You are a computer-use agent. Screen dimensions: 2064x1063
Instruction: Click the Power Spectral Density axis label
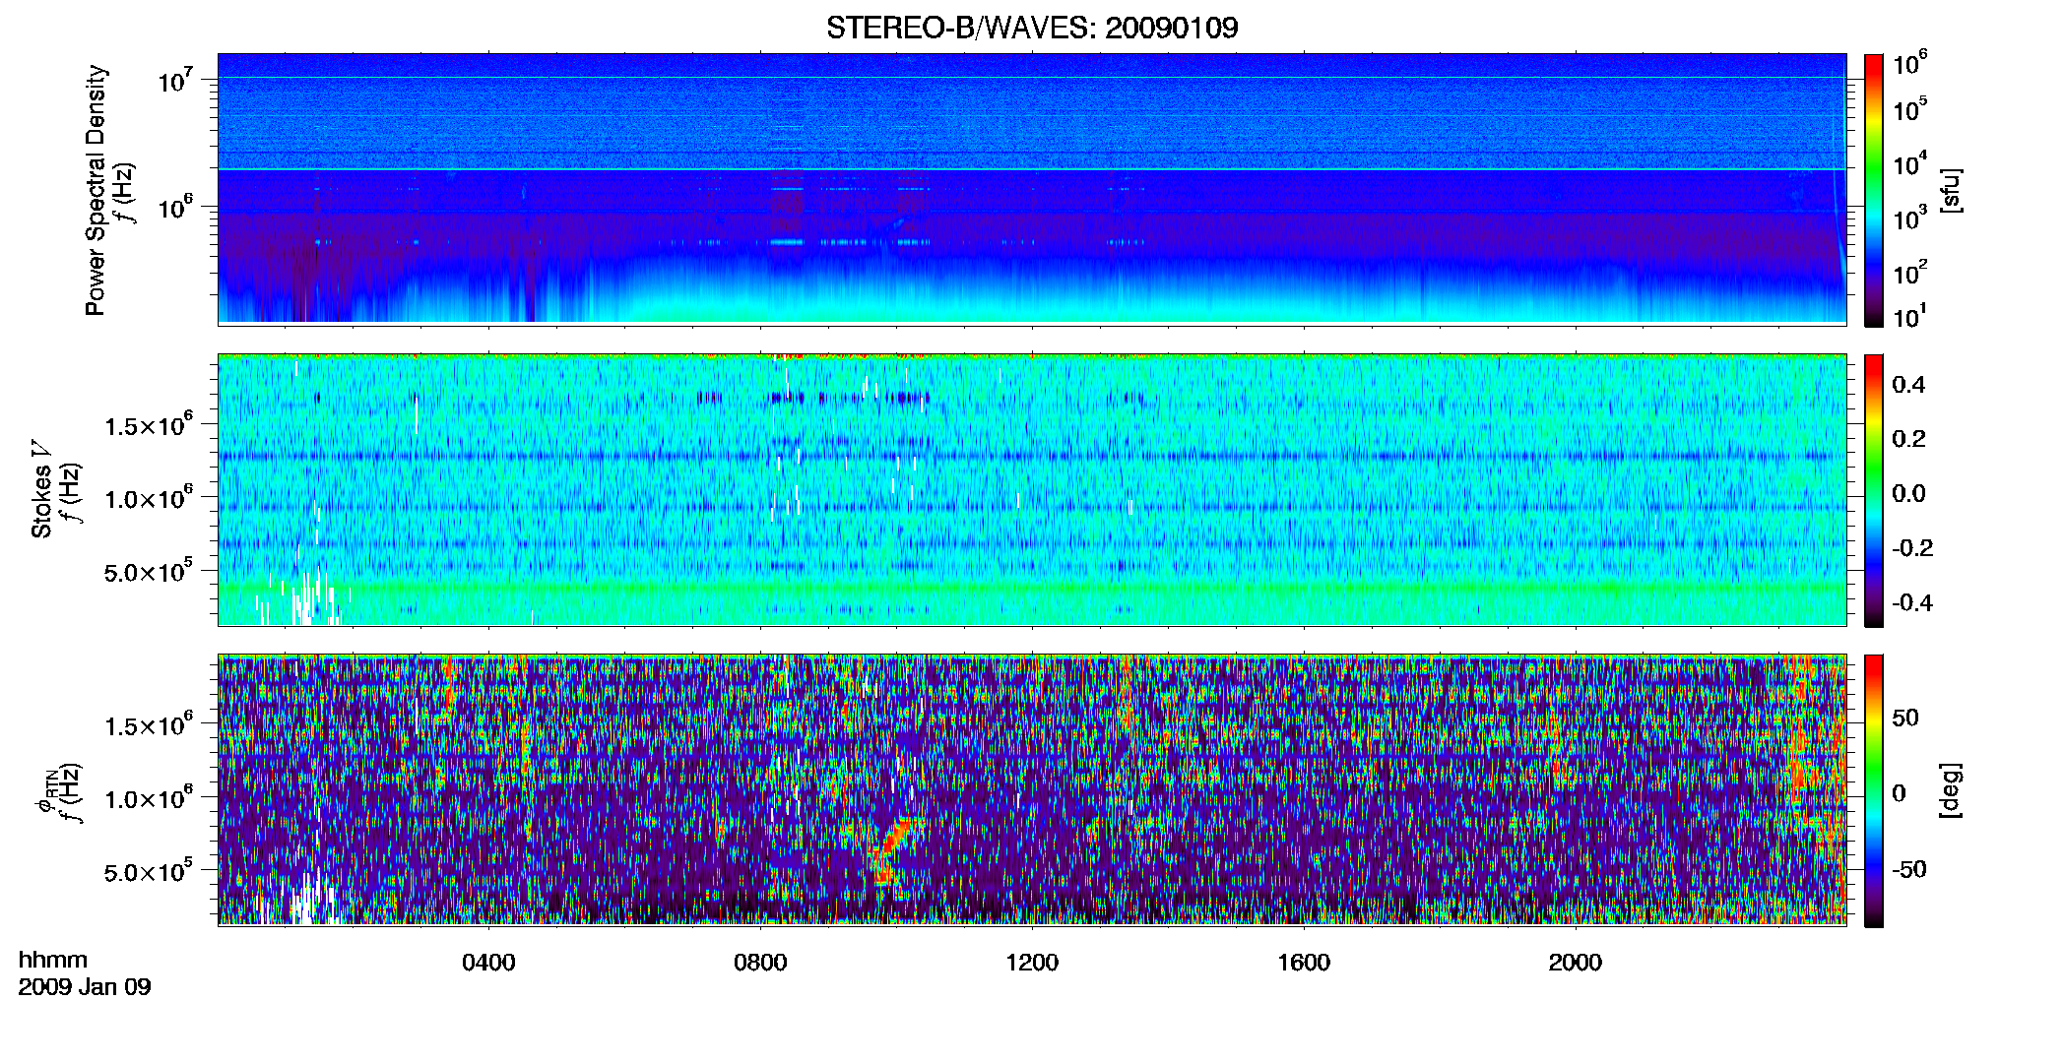point(96,190)
